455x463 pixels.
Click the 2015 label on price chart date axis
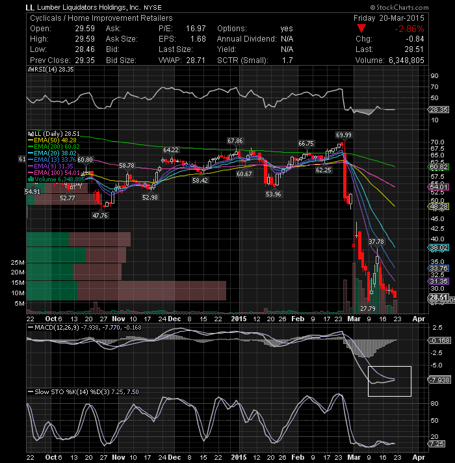[x=239, y=319]
